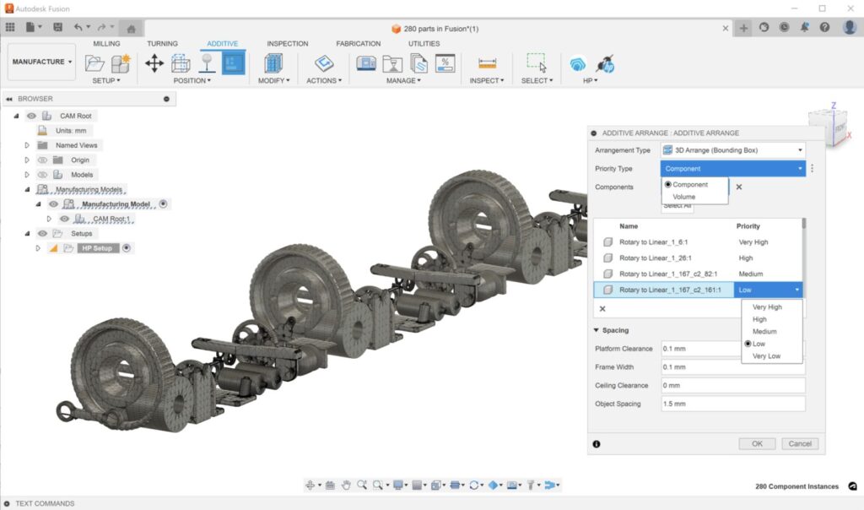Image resolution: width=864 pixels, height=510 pixels.
Task: Open the Arrangement Type dropdown
Action: click(x=732, y=150)
